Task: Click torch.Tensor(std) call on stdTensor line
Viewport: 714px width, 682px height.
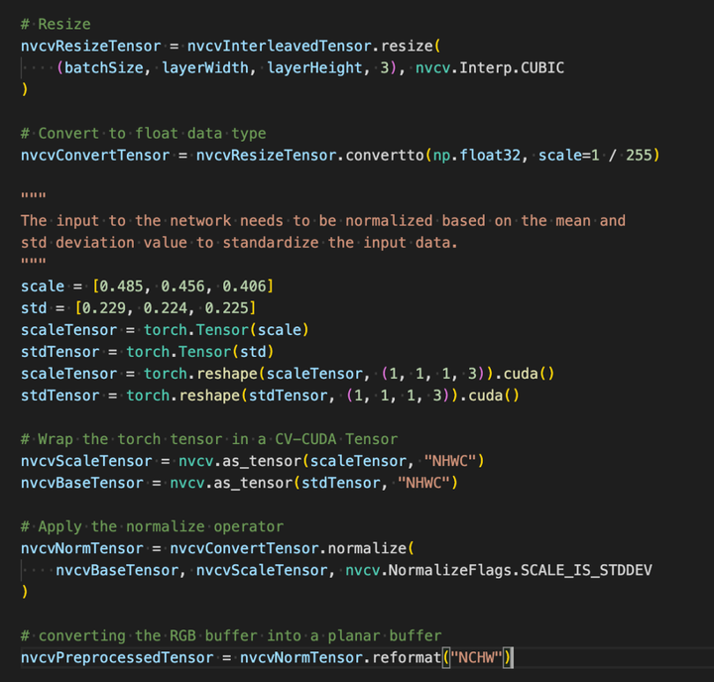Action: pyautogui.click(x=200, y=352)
